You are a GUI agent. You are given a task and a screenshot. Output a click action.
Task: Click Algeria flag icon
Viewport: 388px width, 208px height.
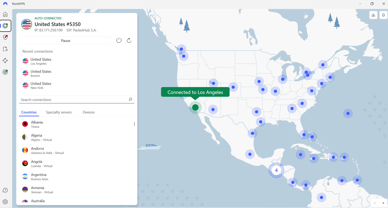(25, 137)
